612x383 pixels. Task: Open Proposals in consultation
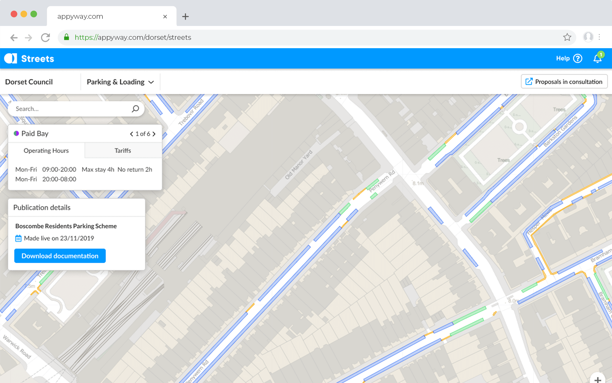564,82
